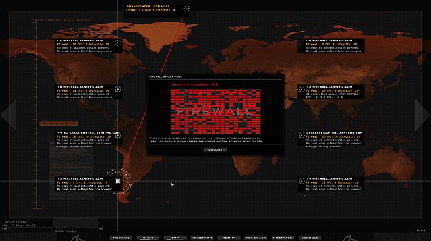Click 'AI controlled server (NOT HOSTILE)' text
Viewport: 431px width, 241px height.
333,94
